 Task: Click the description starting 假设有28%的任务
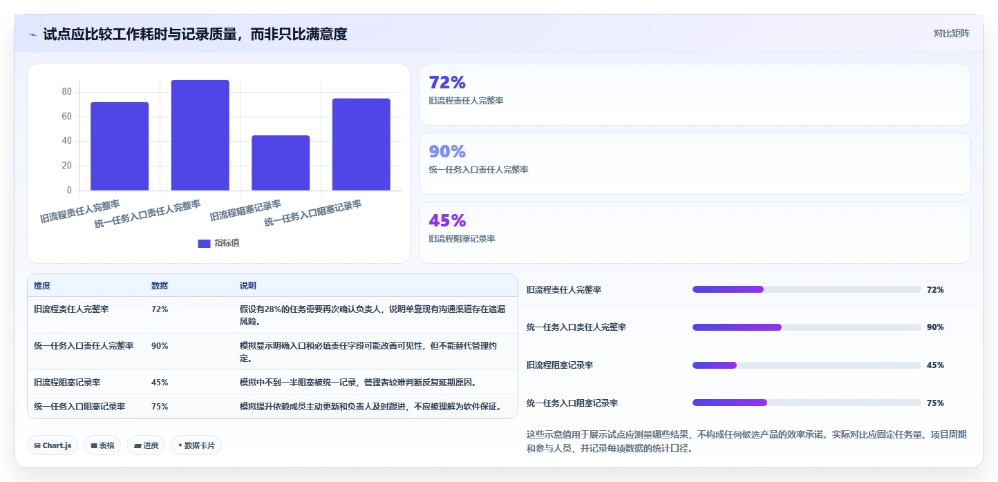click(x=374, y=315)
